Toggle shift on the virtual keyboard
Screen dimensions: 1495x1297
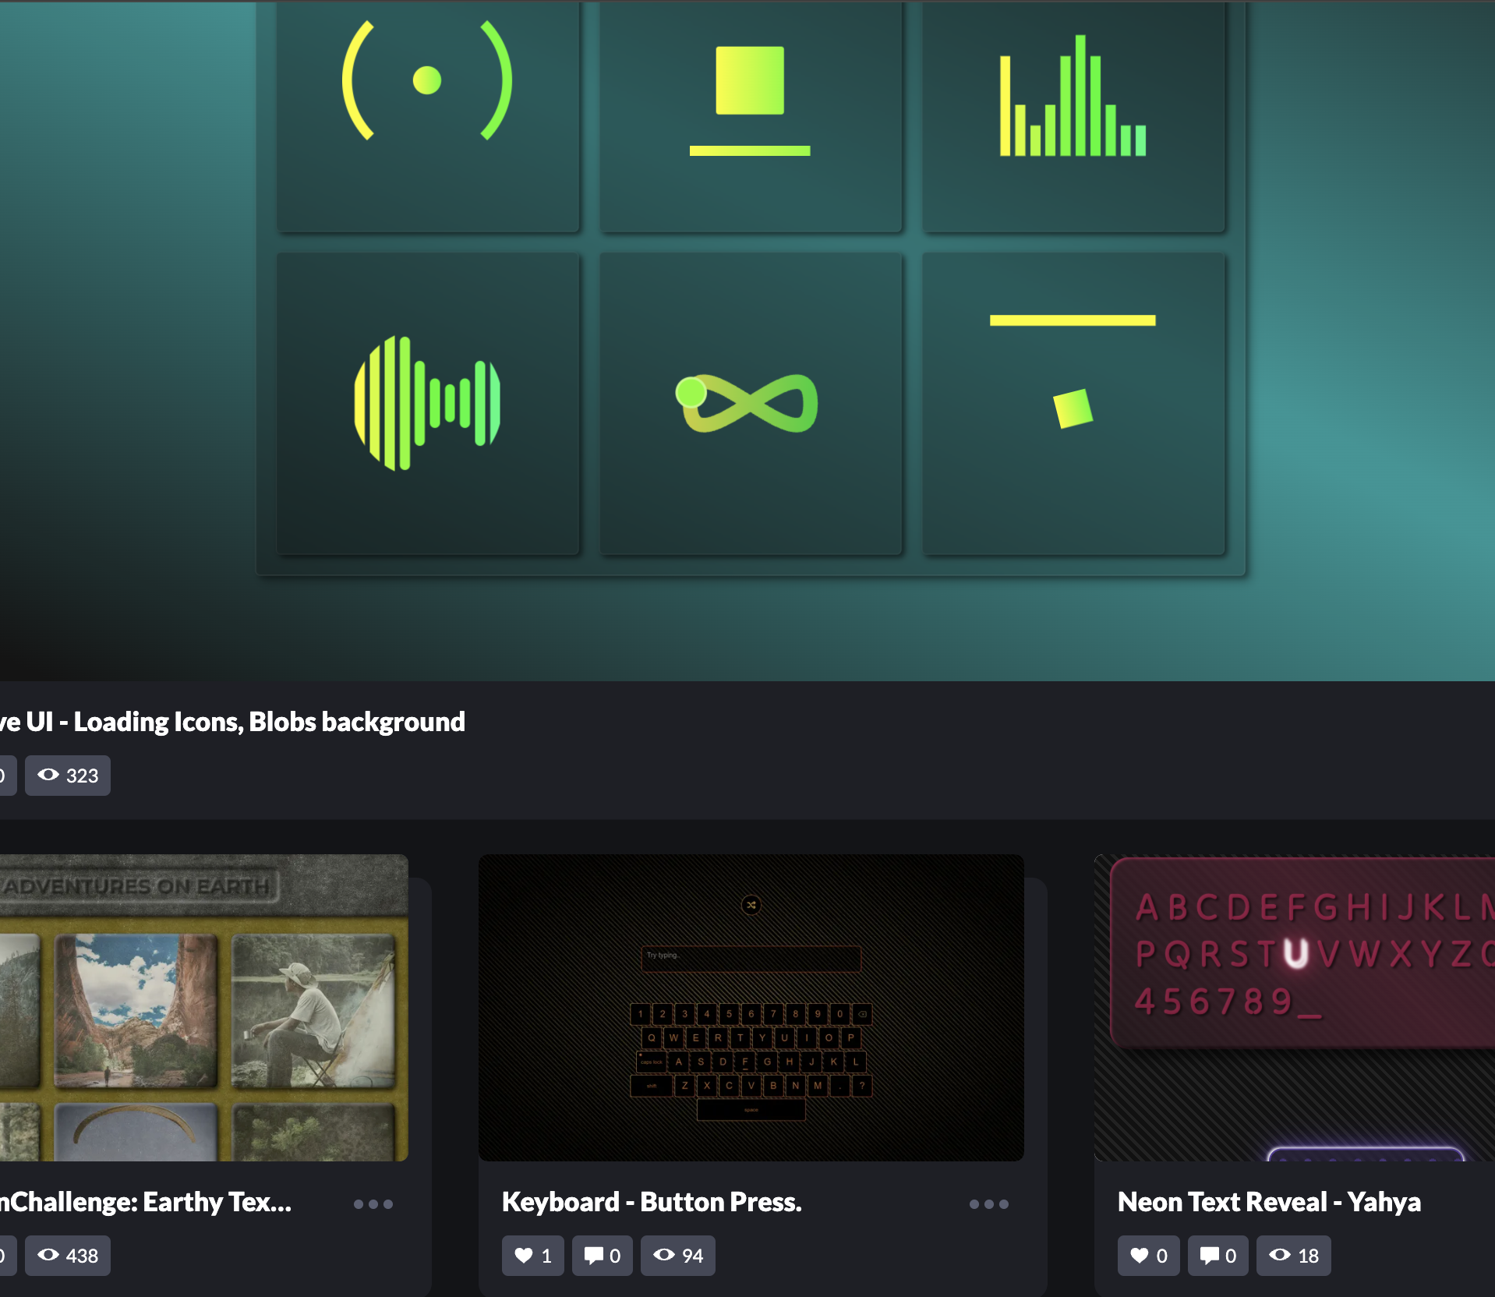click(652, 1085)
